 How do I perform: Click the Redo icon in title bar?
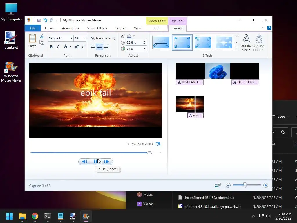coord(52,20)
